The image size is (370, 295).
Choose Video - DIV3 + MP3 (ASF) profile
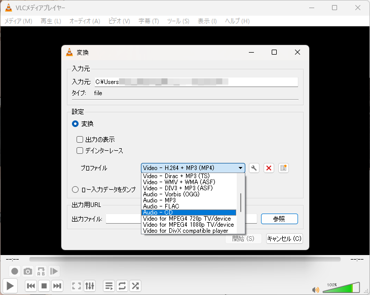(189, 188)
